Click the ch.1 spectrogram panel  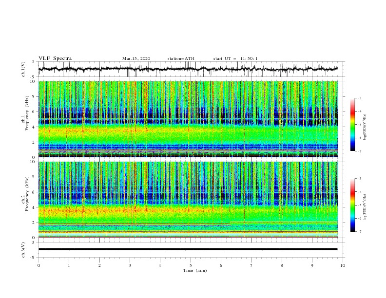[x=188, y=119]
